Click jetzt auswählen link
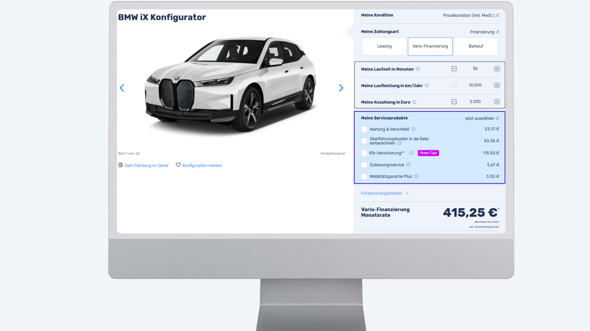This screenshot has width=590, height=331. (480, 118)
